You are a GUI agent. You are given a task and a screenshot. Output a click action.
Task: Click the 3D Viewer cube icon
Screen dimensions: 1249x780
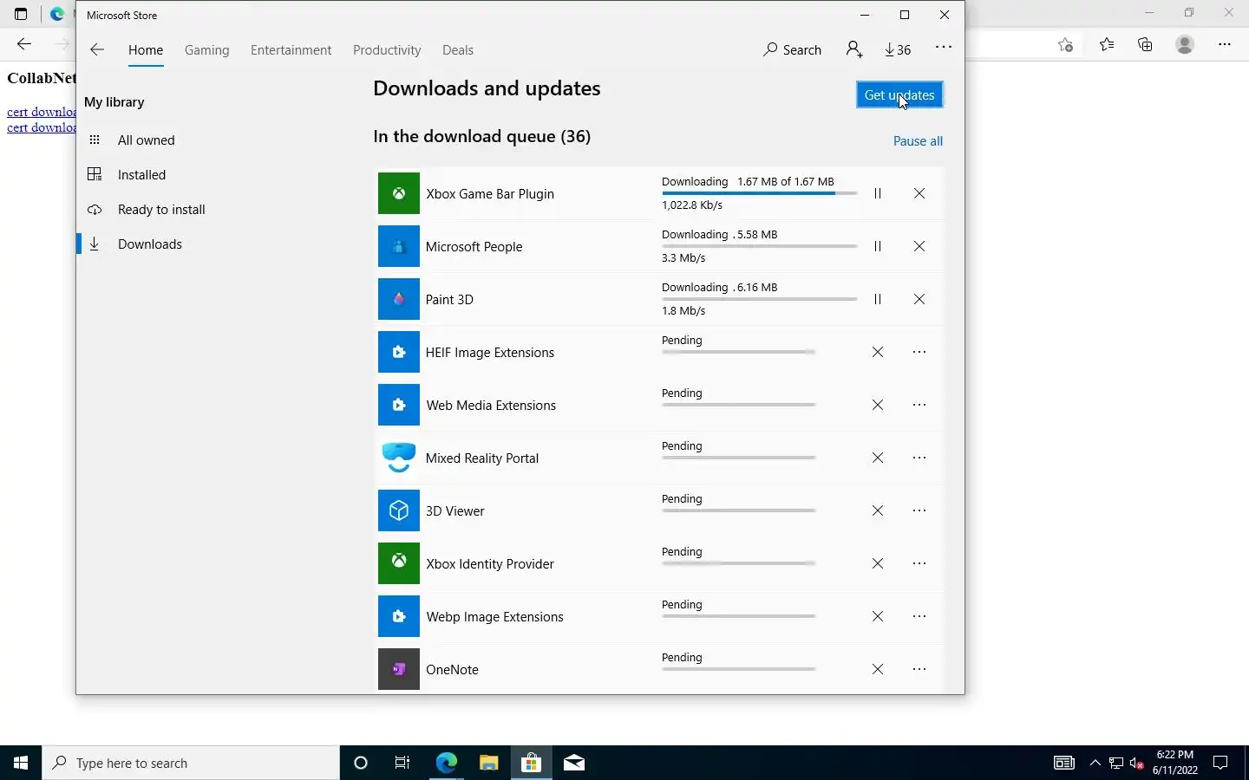click(x=399, y=511)
